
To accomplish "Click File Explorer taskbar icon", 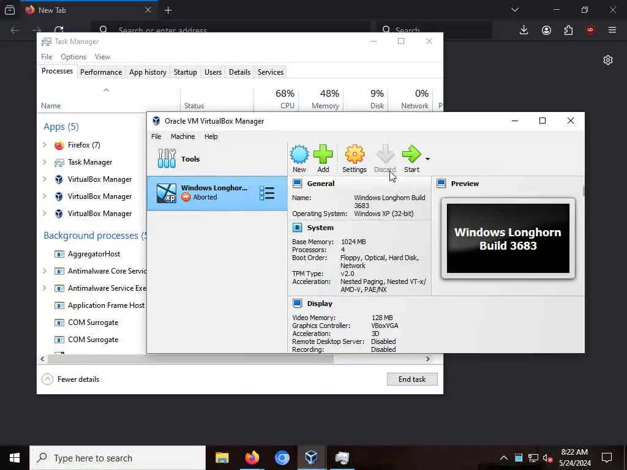I will [222, 458].
